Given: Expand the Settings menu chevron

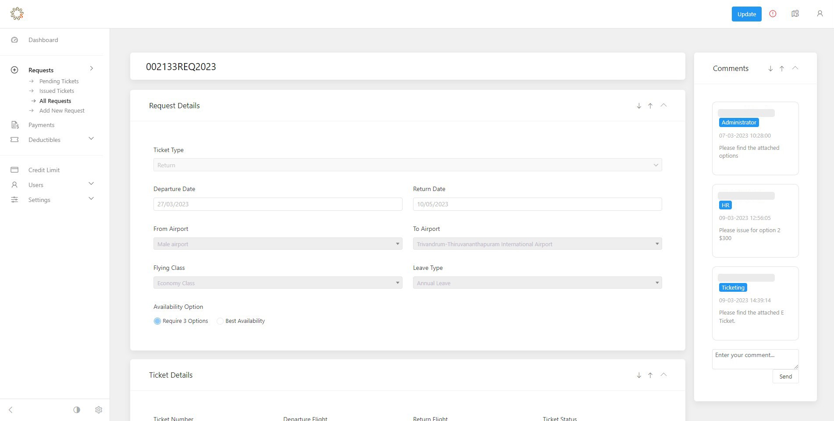Looking at the screenshot, I should click(91, 199).
